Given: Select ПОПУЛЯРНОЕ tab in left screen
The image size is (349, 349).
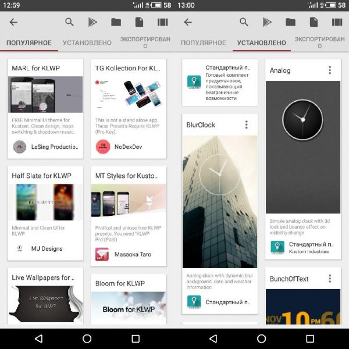Looking at the screenshot, I should (29, 42).
